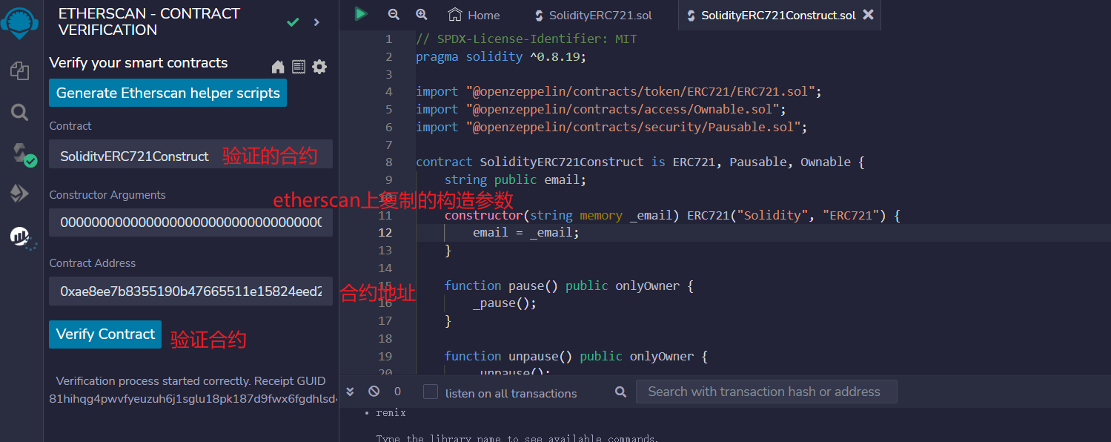Focus the Contract Address input field
Image resolution: width=1111 pixels, height=442 pixels.
190,291
